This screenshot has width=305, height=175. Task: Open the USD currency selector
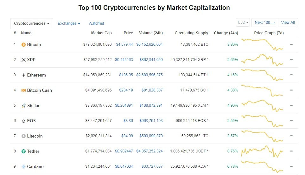[243, 23]
